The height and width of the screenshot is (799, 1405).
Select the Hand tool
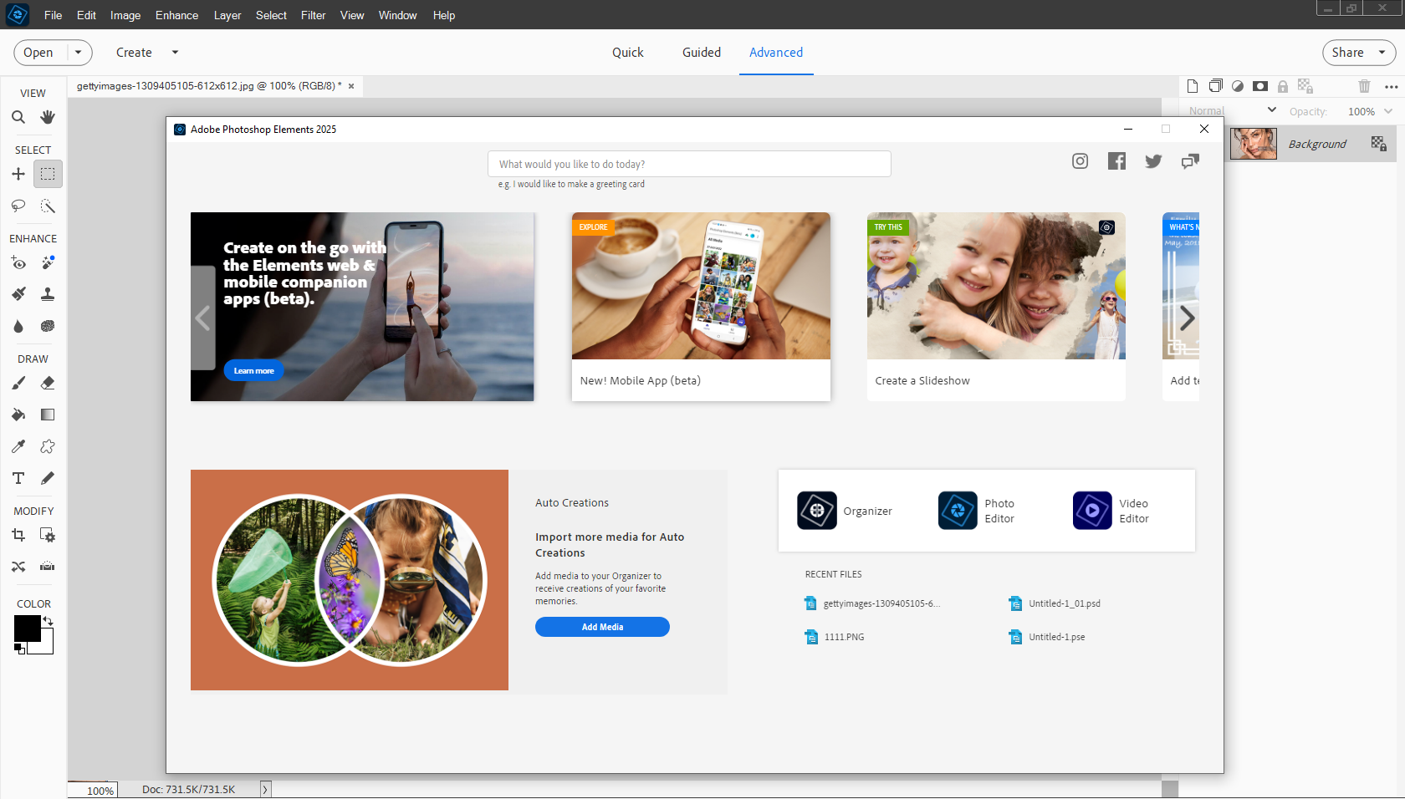pos(48,117)
